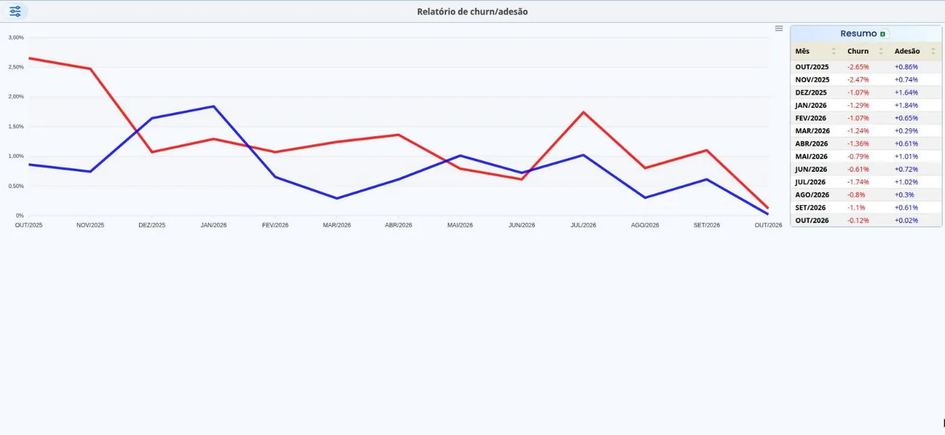Click the 1,50% label on the y-axis
This screenshot has width=945, height=435.
(16, 127)
